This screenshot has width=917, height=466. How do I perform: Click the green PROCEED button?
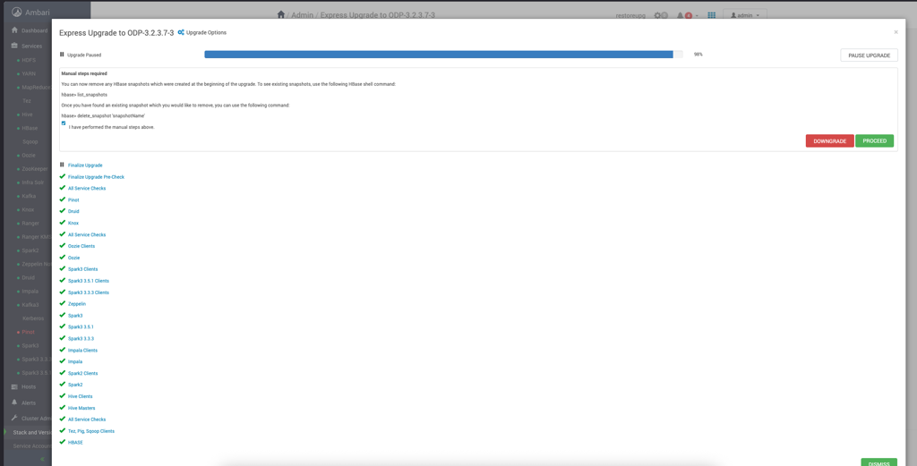[874, 140]
